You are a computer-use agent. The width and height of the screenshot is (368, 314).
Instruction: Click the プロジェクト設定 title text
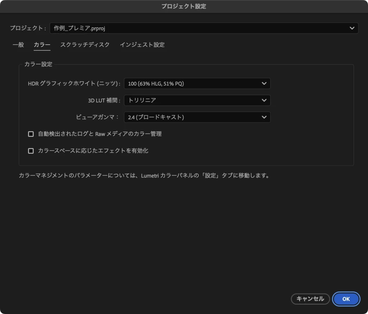pos(184,6)
